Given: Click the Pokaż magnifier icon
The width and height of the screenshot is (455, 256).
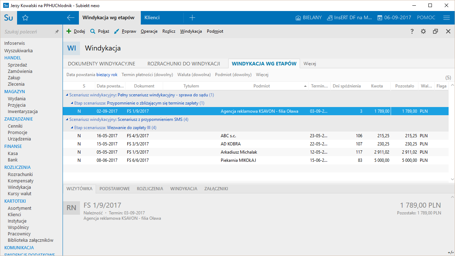Looking at the screenshot, I should tap(93, 31).
